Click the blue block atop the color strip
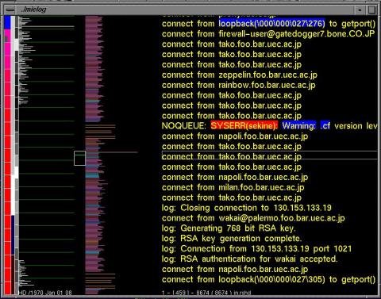The width and height of the screenshot is (381, 299). [8, 22]
